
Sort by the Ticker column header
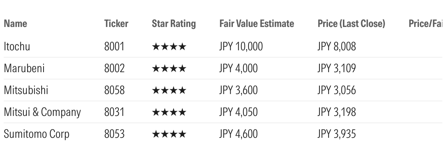pos(116,24)
